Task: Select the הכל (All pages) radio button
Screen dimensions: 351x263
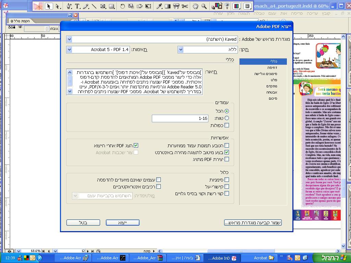Action: point(227,111)
